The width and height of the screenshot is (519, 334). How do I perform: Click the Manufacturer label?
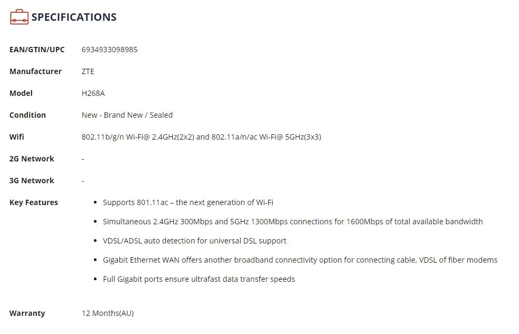[x=35, y=71]
